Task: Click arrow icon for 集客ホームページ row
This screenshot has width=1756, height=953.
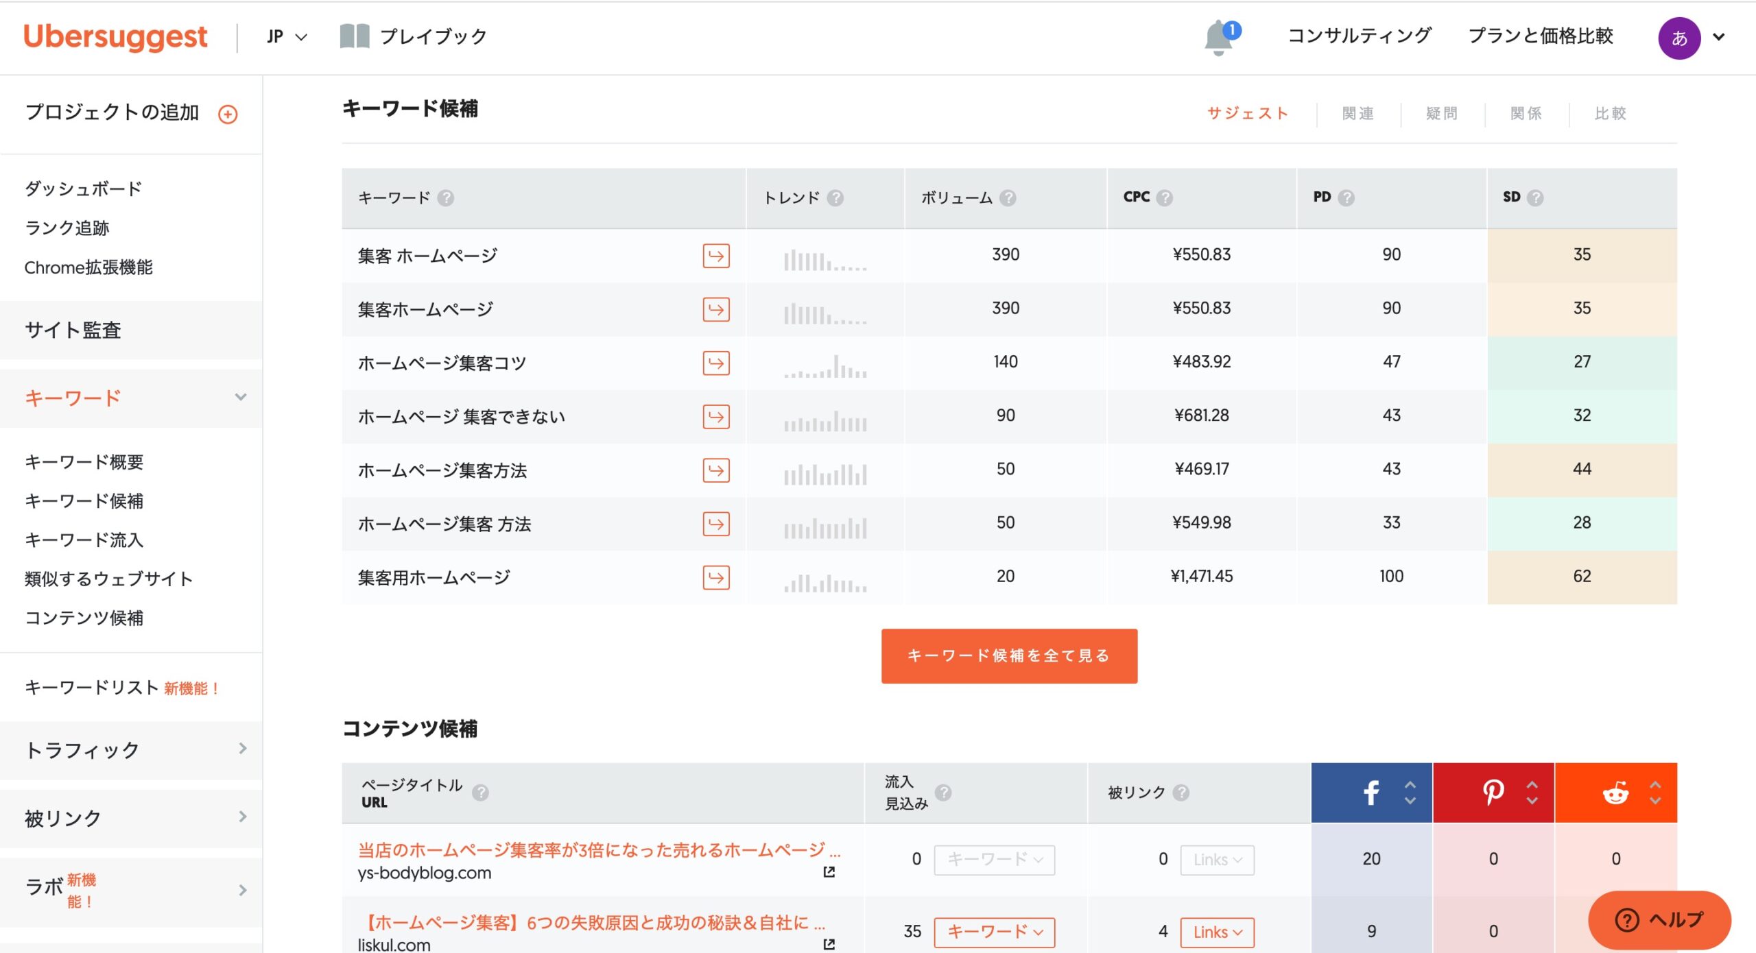Action: click(x=716, y=309)
